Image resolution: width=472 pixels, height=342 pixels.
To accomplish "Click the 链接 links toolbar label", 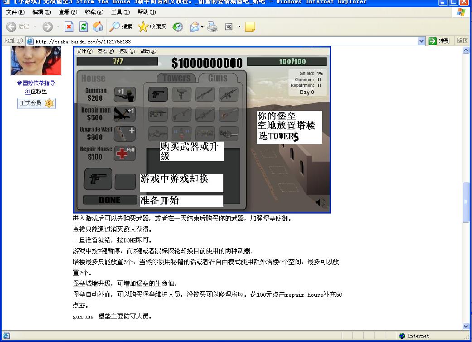I will [462, 41].
